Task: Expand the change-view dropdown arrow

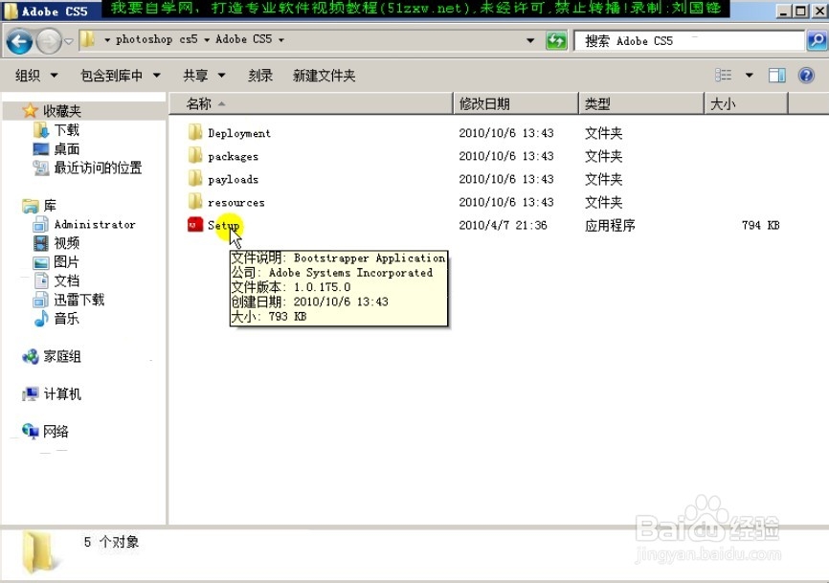Action: click(x=751, y=74)
